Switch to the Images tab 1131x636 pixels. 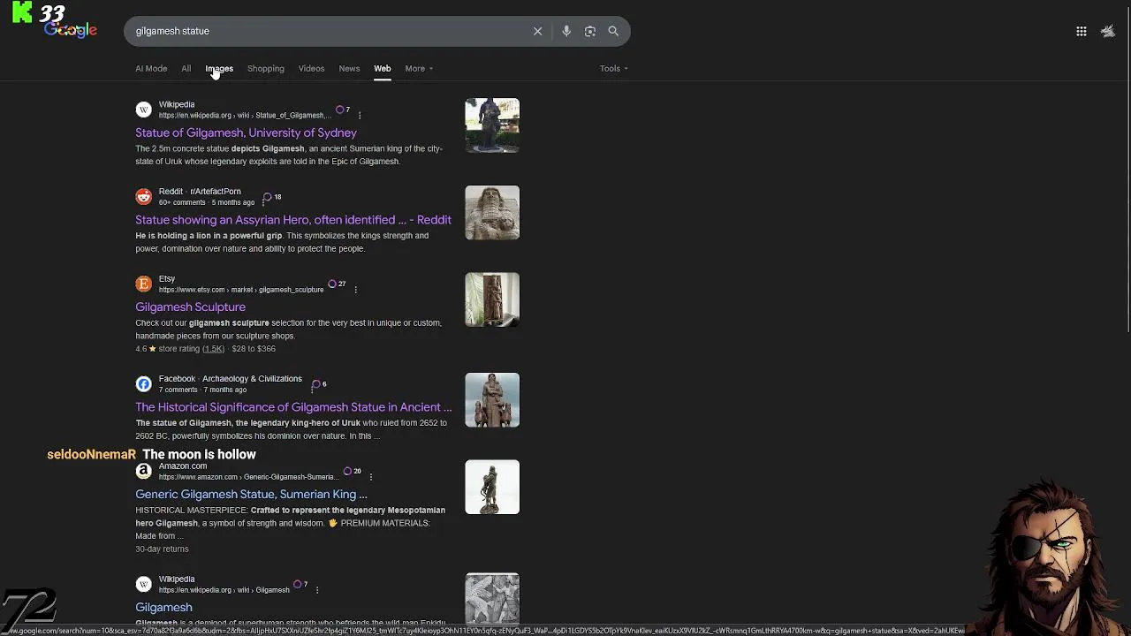219,68
